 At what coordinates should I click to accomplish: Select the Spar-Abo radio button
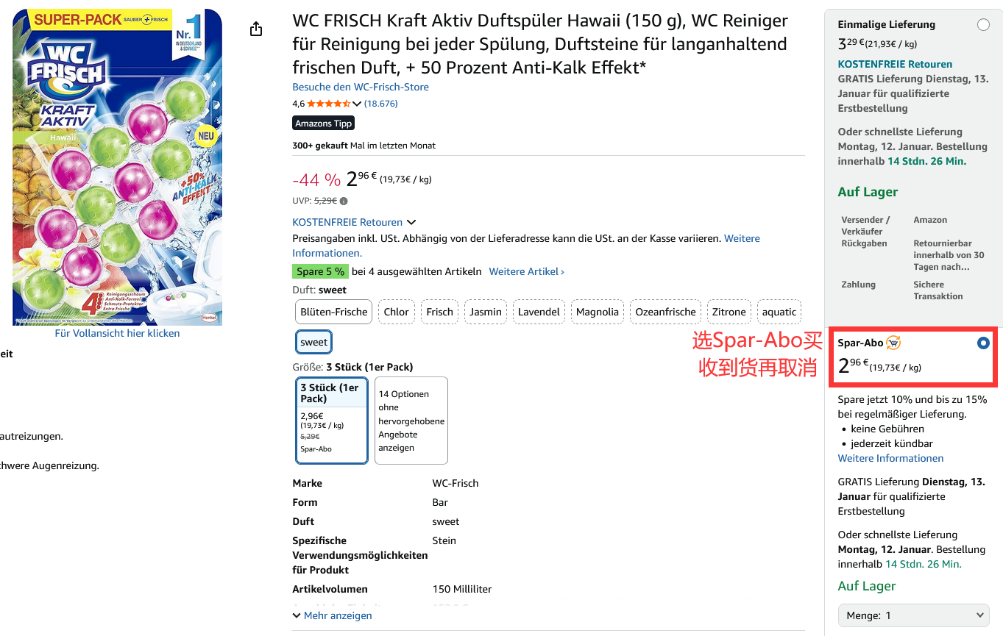[x=983, y=343]
